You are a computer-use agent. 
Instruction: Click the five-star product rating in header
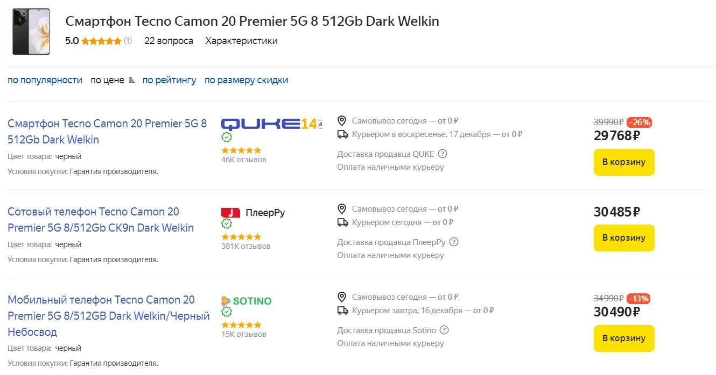(x=101, y=41)
